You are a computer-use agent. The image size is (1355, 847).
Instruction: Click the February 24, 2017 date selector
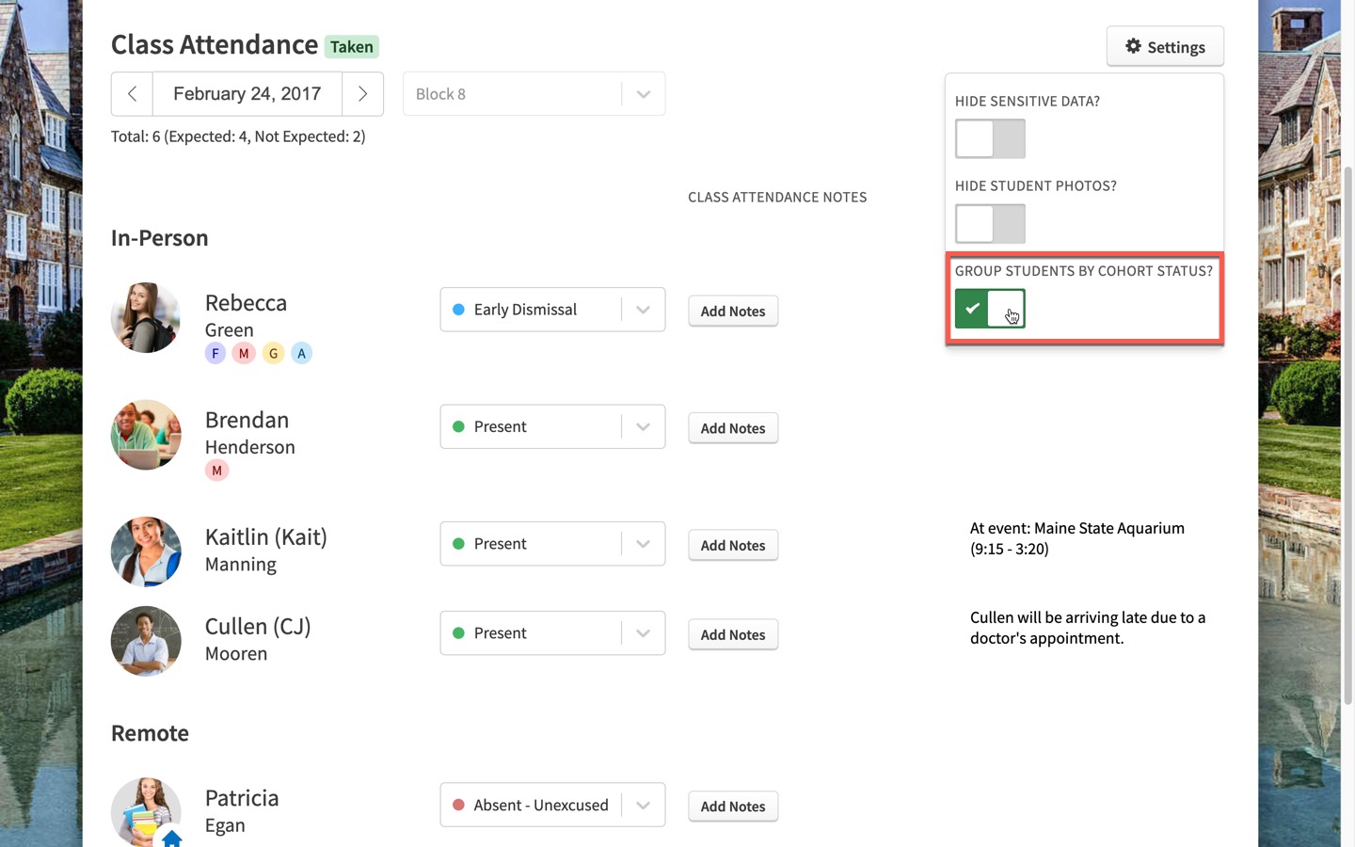[x=247, y=93]
